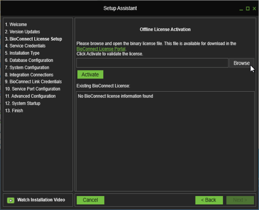Cancel the setup wizard

pos(90,200)
